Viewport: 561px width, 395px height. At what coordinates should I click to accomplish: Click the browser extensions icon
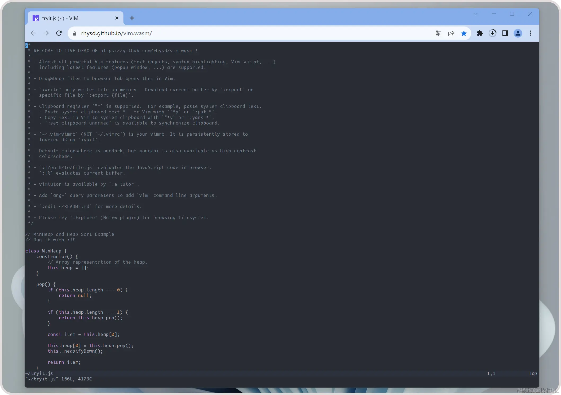pos(480,33)
